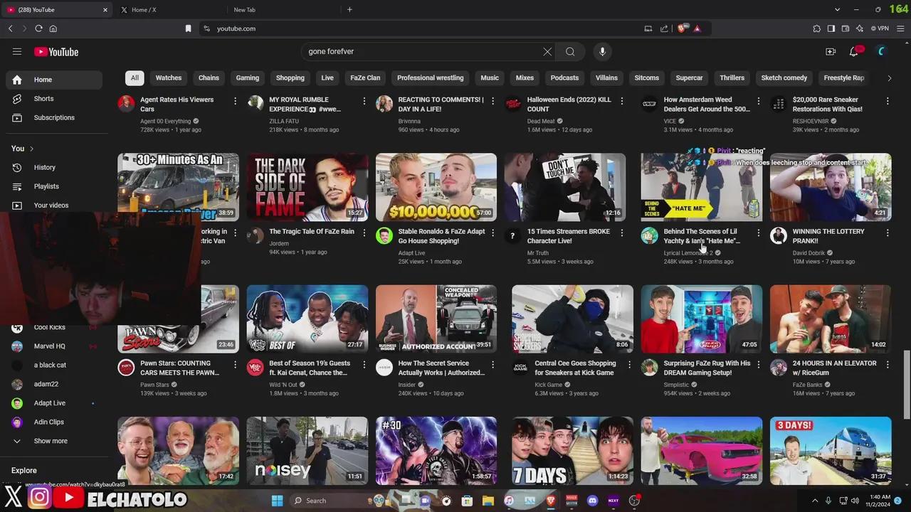
Task: Open the Shorts sidebar item
Action: 54,99
